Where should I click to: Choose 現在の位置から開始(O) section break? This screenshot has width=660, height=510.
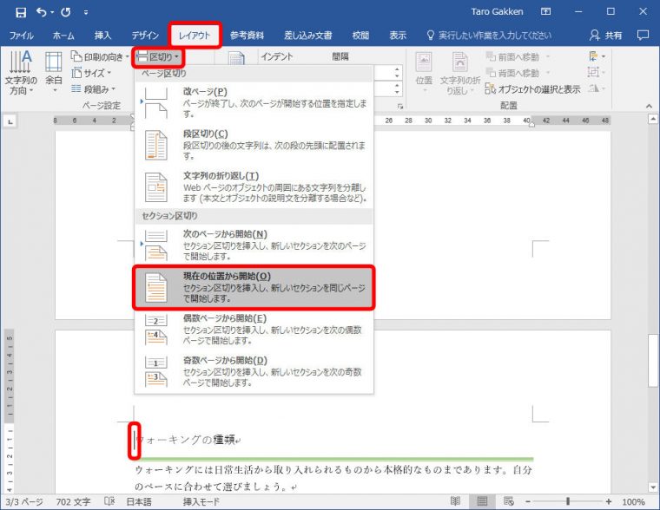coord(254,288)
